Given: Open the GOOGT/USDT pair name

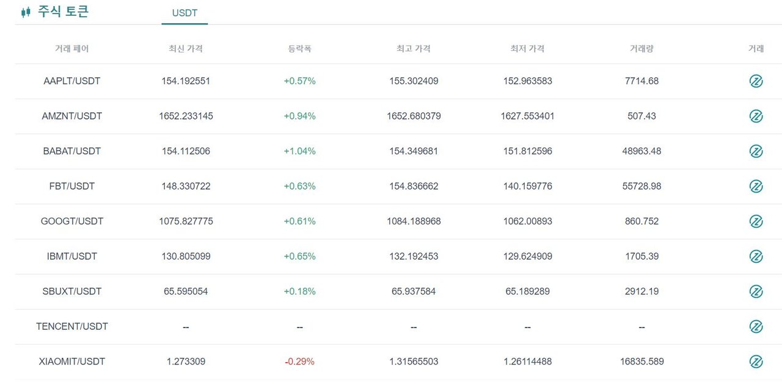Looking at the screenshot, I should pos(72,221).
